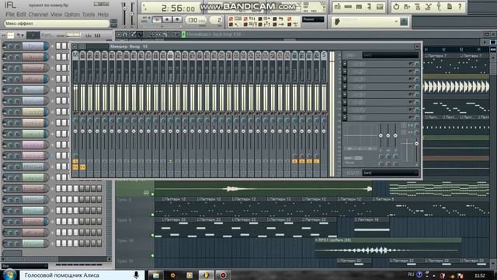Open the Option menu

(x=72, y=15)
